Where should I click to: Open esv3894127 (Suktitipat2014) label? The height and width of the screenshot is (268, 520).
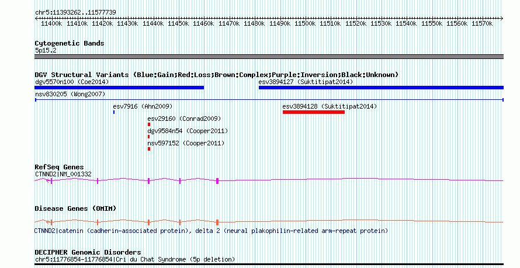click(x=306, y=82)
